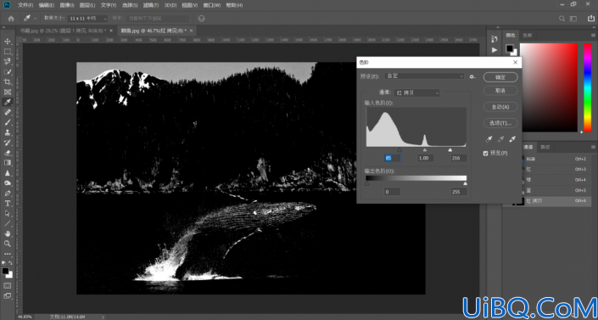This screenshot has height=320, width=598.
Task: Select the Hand tool
Action: click(8, 233)
